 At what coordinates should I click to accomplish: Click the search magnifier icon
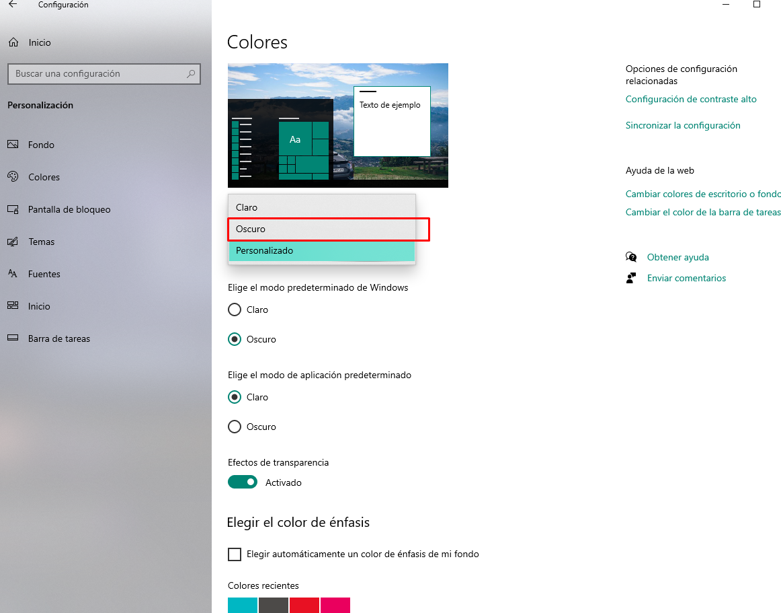tap(192, 74)
